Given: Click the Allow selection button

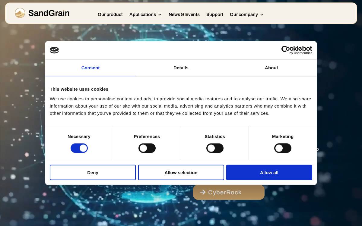Looking at the screenshot, I should point(181,172).
